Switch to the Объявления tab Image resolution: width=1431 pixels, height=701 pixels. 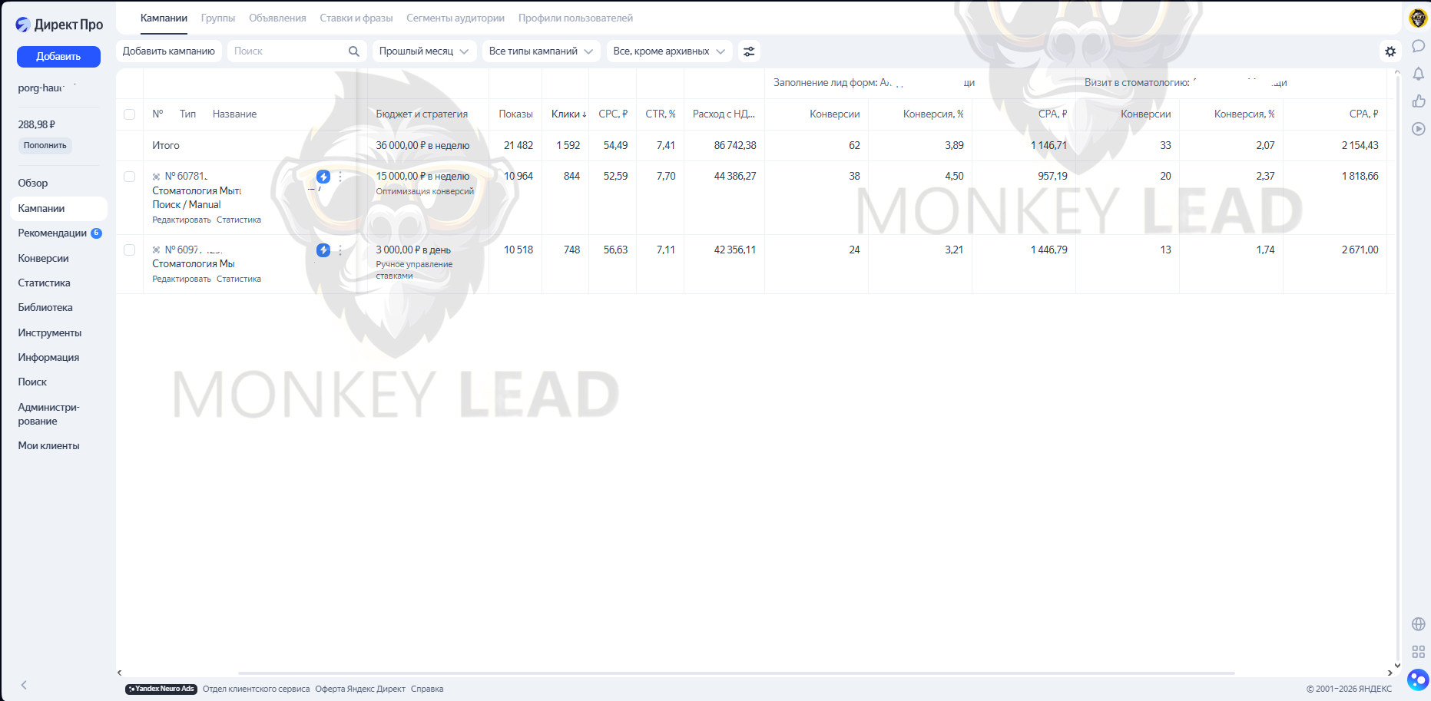tap(277, 18)
